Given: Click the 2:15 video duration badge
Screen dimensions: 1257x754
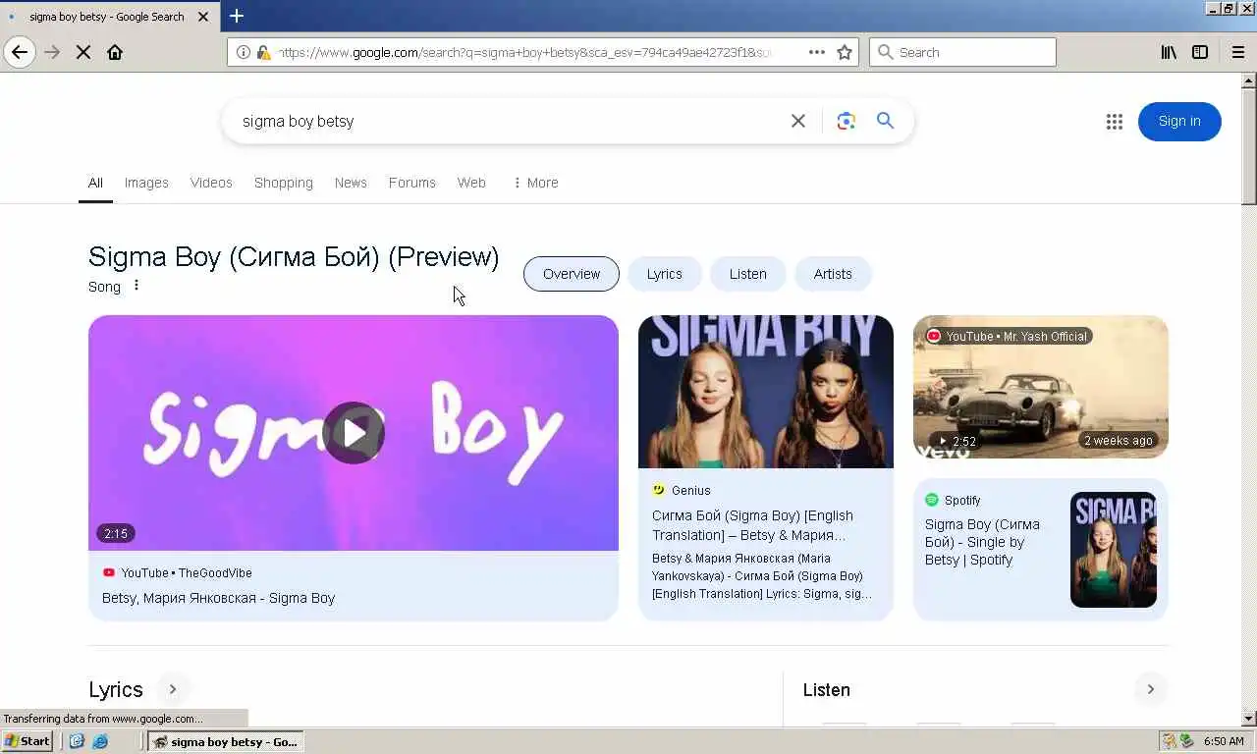Looking at the screenshot, I should (116, 534).
